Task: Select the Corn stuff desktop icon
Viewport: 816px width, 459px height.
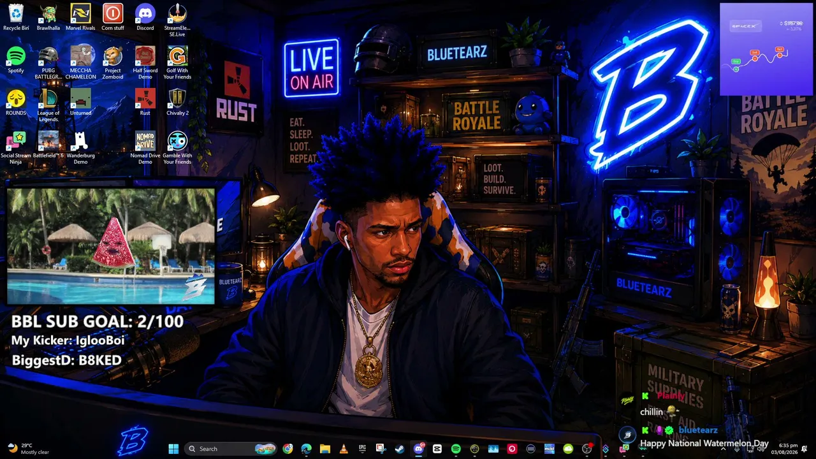Action: pyautogui.click(x=113, y=17)
